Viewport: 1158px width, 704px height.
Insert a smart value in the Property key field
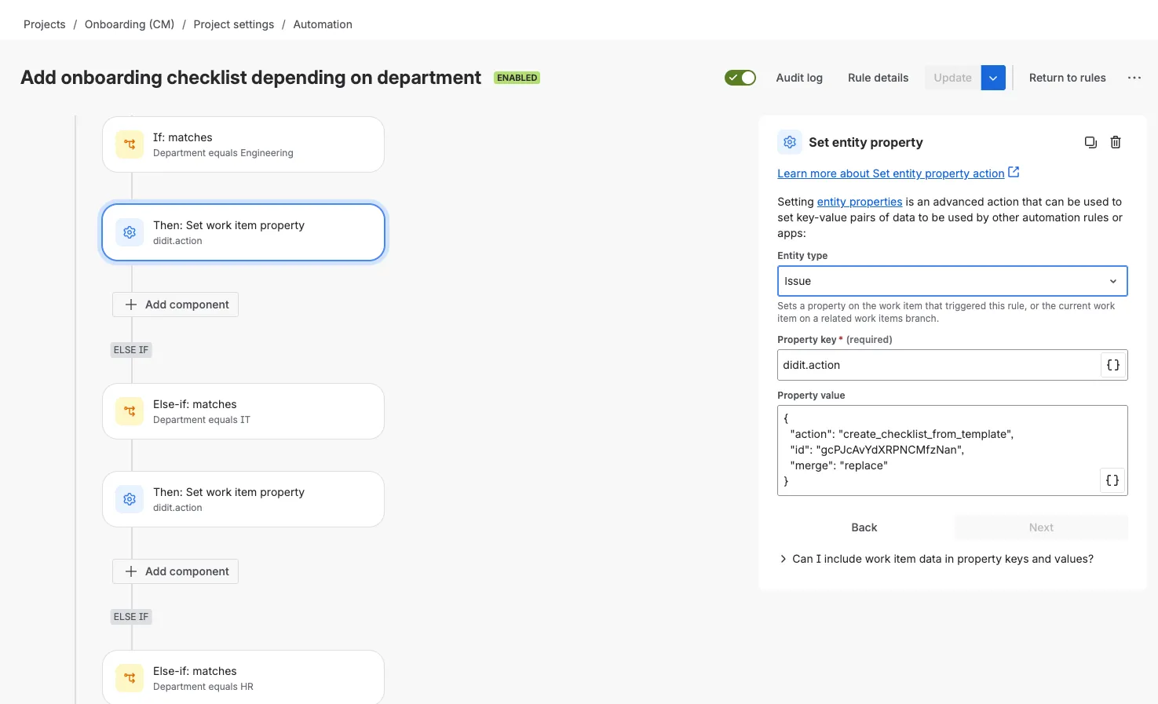point(1112,365)
